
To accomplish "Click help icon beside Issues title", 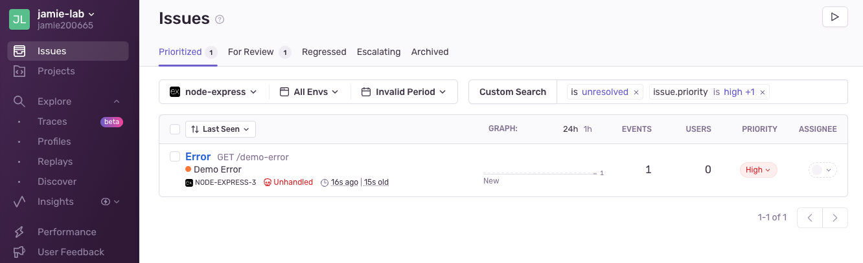I will (220, 19).
